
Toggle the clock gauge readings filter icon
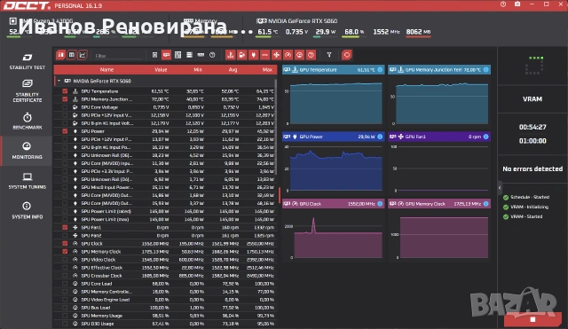pyautogui.click(x=288, y=55)
